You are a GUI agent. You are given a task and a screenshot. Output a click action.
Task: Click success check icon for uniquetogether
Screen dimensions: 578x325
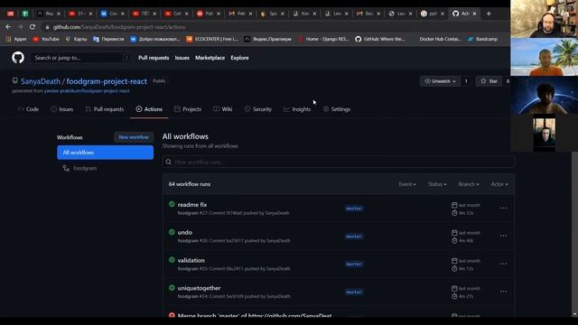click(172, 288)
